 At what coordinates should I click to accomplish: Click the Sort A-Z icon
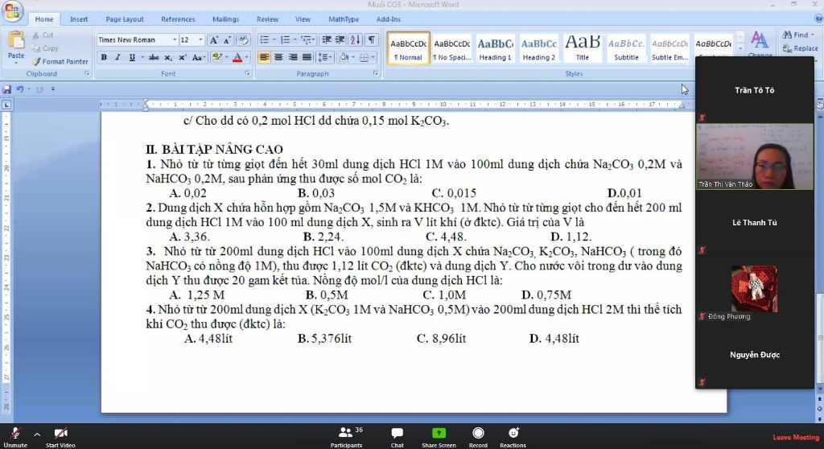tap(355, 40)
